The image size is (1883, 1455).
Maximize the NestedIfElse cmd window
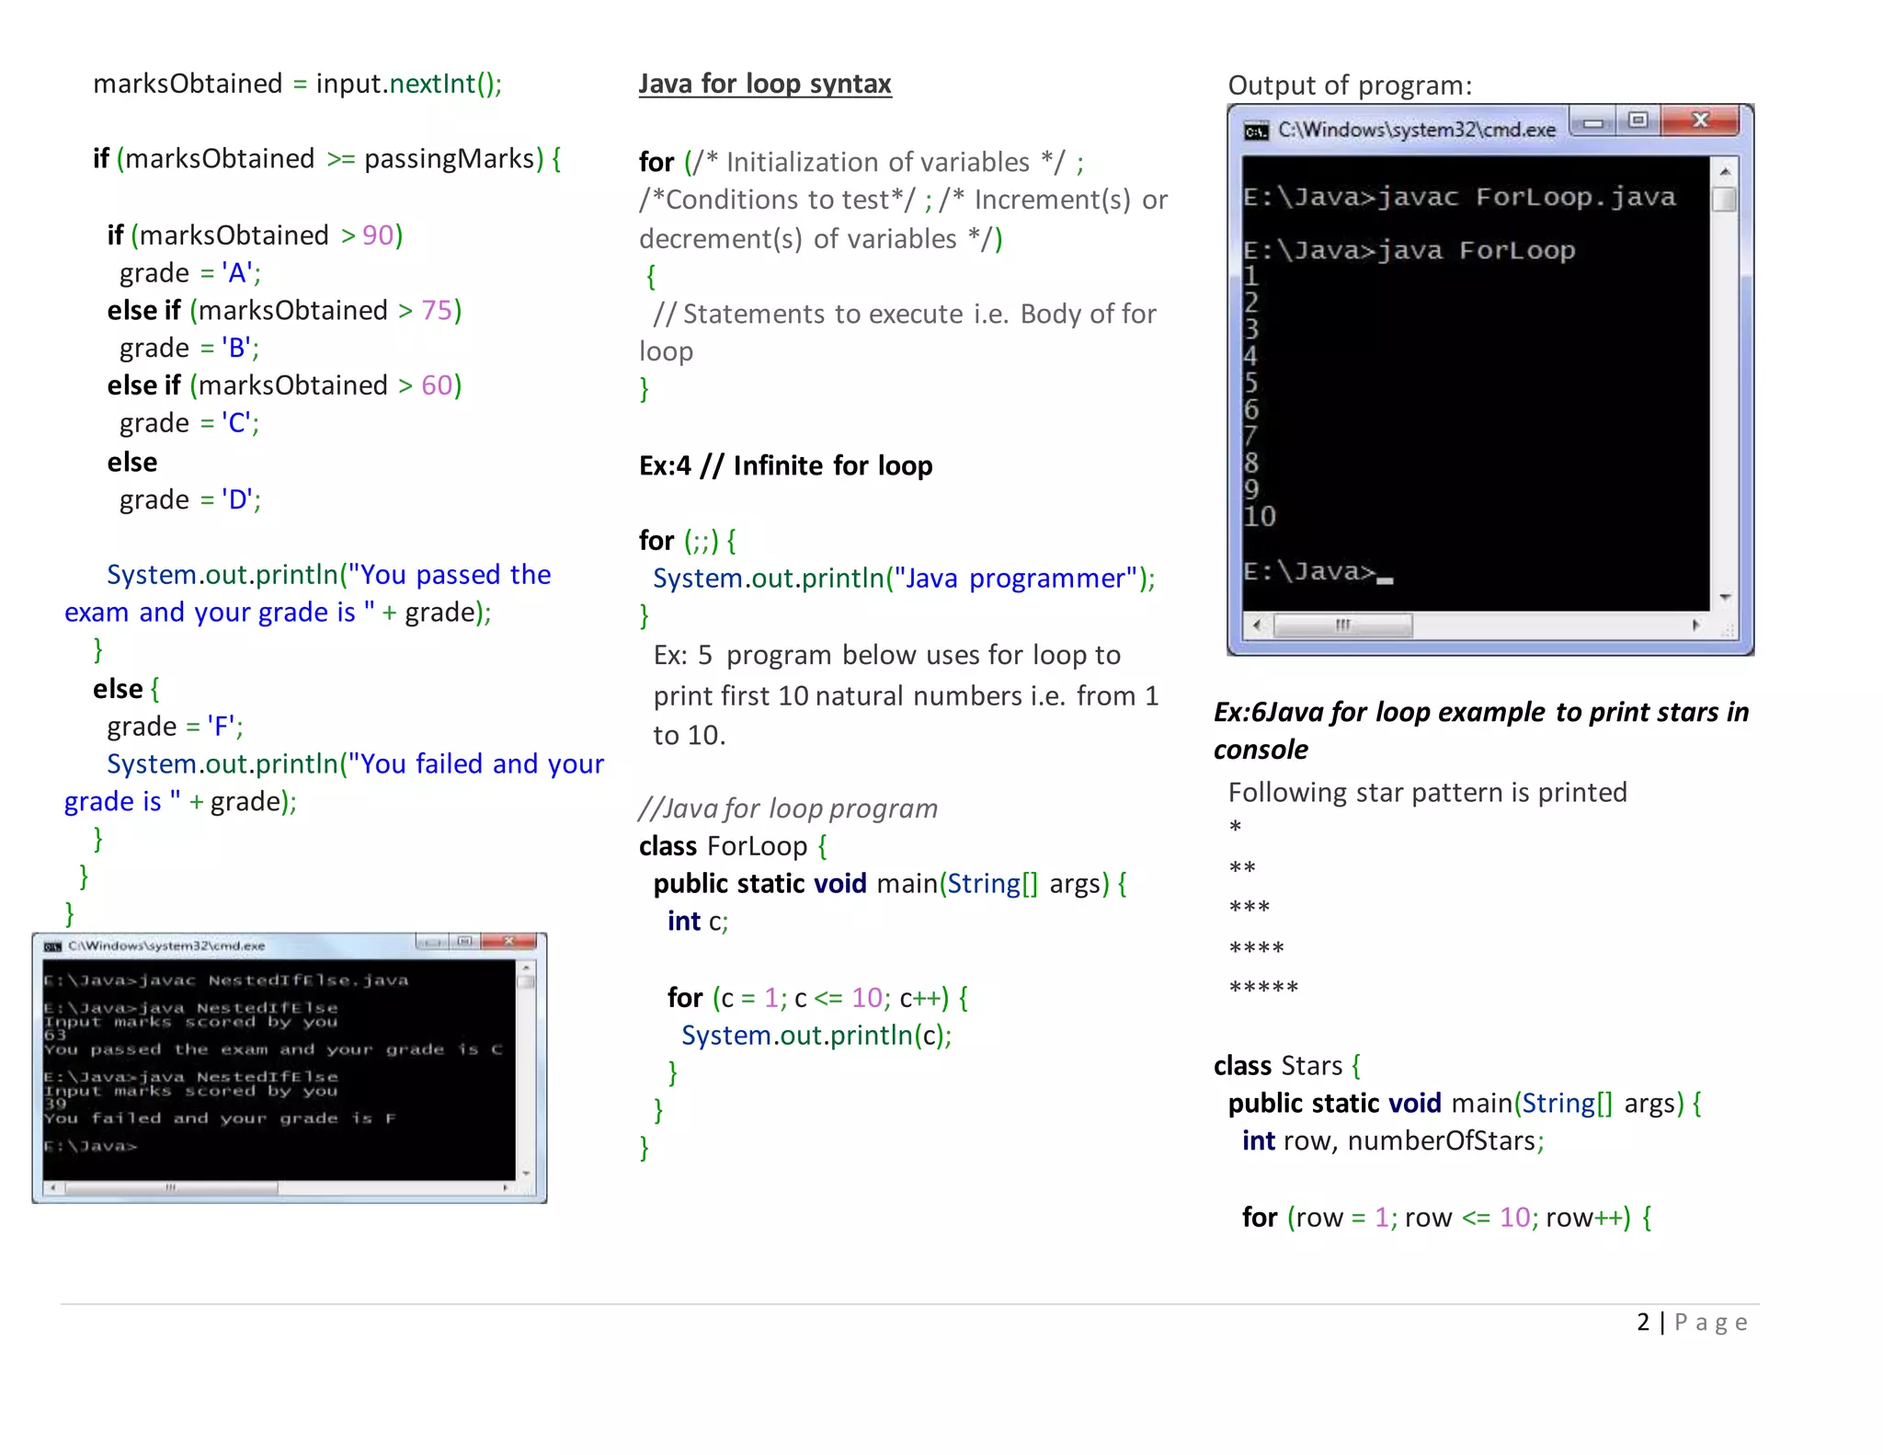pos(464,942)
